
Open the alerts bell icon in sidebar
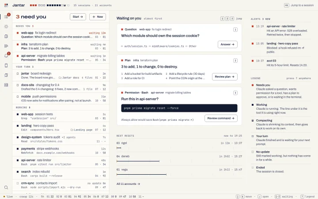click(x=6, y=56)
